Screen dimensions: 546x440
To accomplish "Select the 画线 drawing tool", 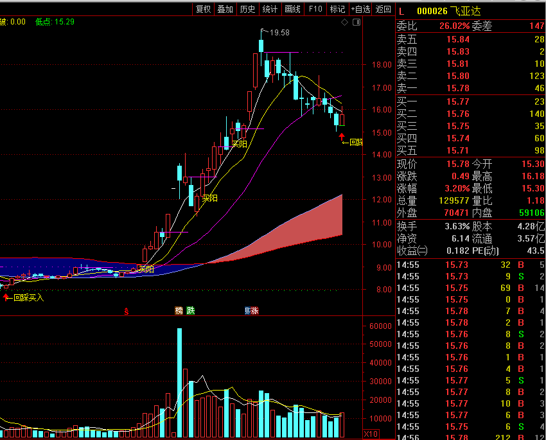I will (292, 9).
